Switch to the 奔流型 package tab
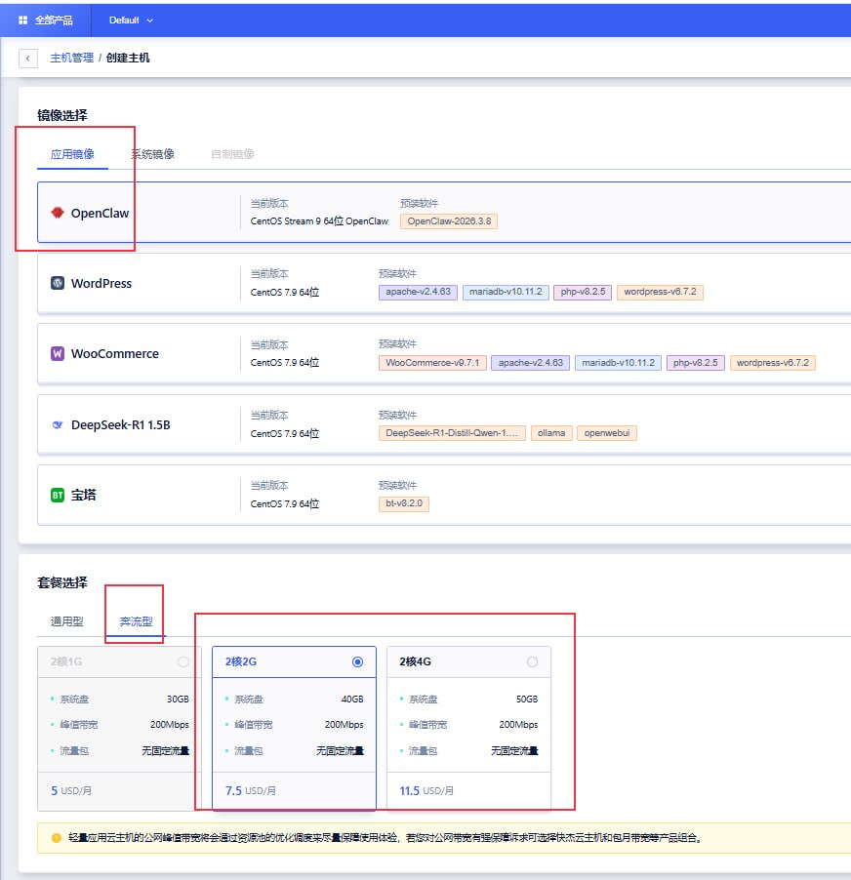851x880 pixels. [x=136, y=621]
